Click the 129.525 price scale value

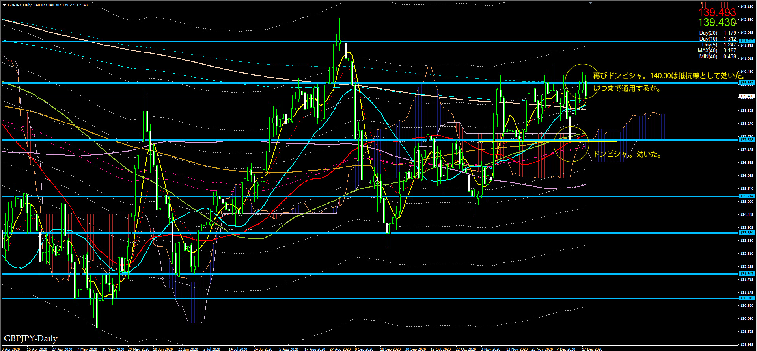coord(747,332)
